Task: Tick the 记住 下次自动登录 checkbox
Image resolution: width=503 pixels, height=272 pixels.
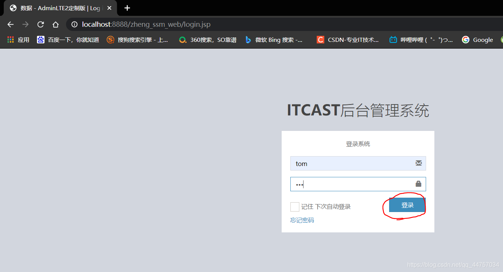Action: pos(295,207)
